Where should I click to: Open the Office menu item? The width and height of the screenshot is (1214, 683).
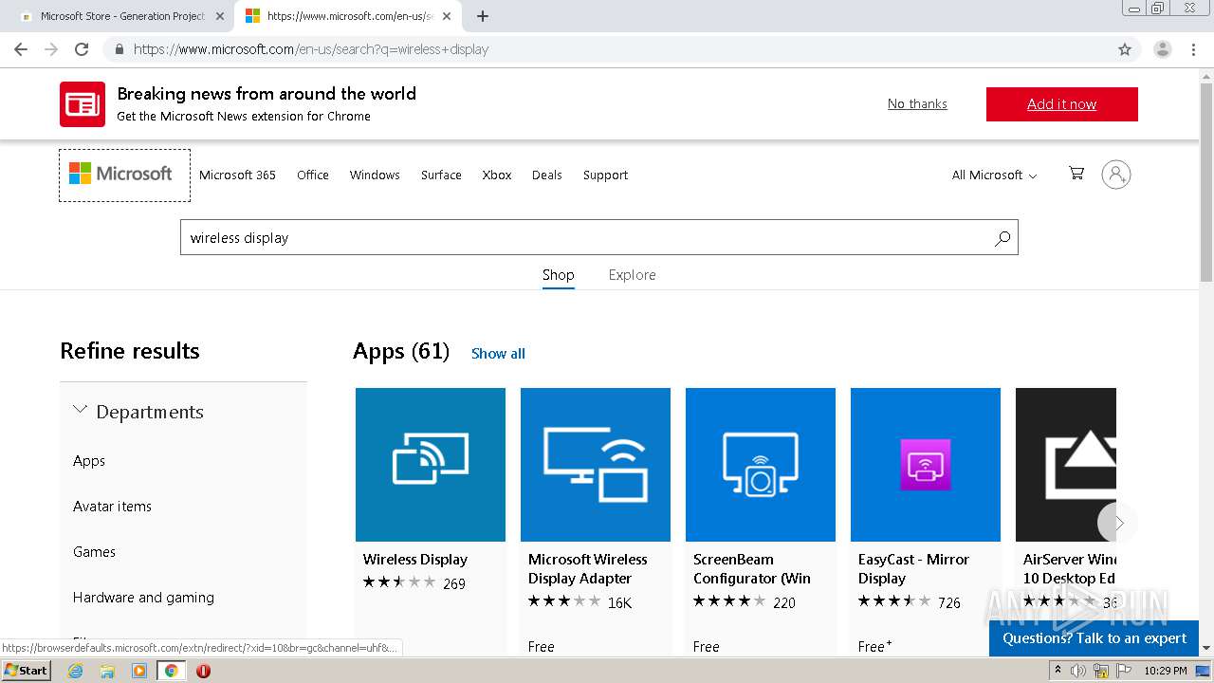coord(313,175)
